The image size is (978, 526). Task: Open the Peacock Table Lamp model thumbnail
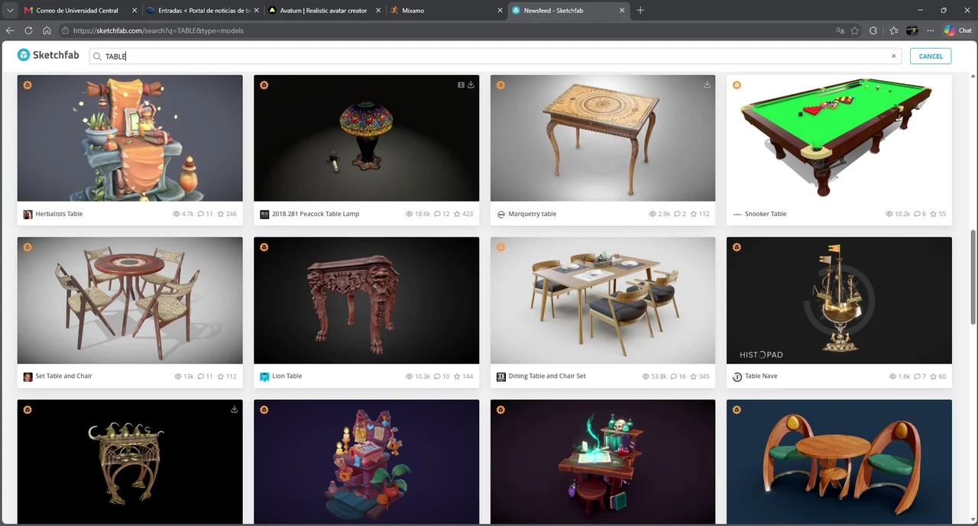(367, 138)
